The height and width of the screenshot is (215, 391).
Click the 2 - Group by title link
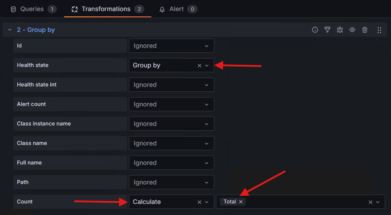pyautogui.click(x=36, y=30)
